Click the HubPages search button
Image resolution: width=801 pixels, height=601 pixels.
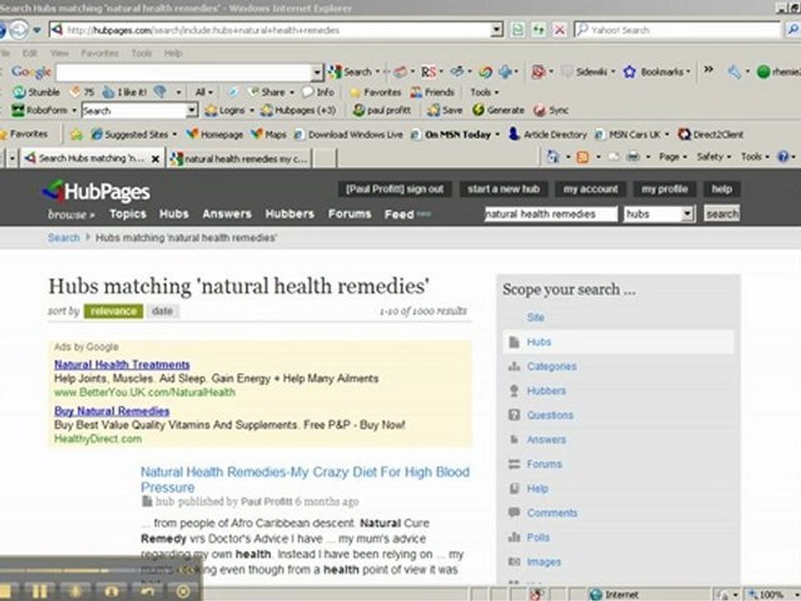point(722,214)
